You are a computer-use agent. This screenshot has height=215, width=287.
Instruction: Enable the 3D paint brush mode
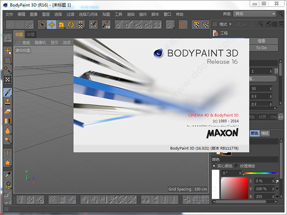[x=106, y=25]
